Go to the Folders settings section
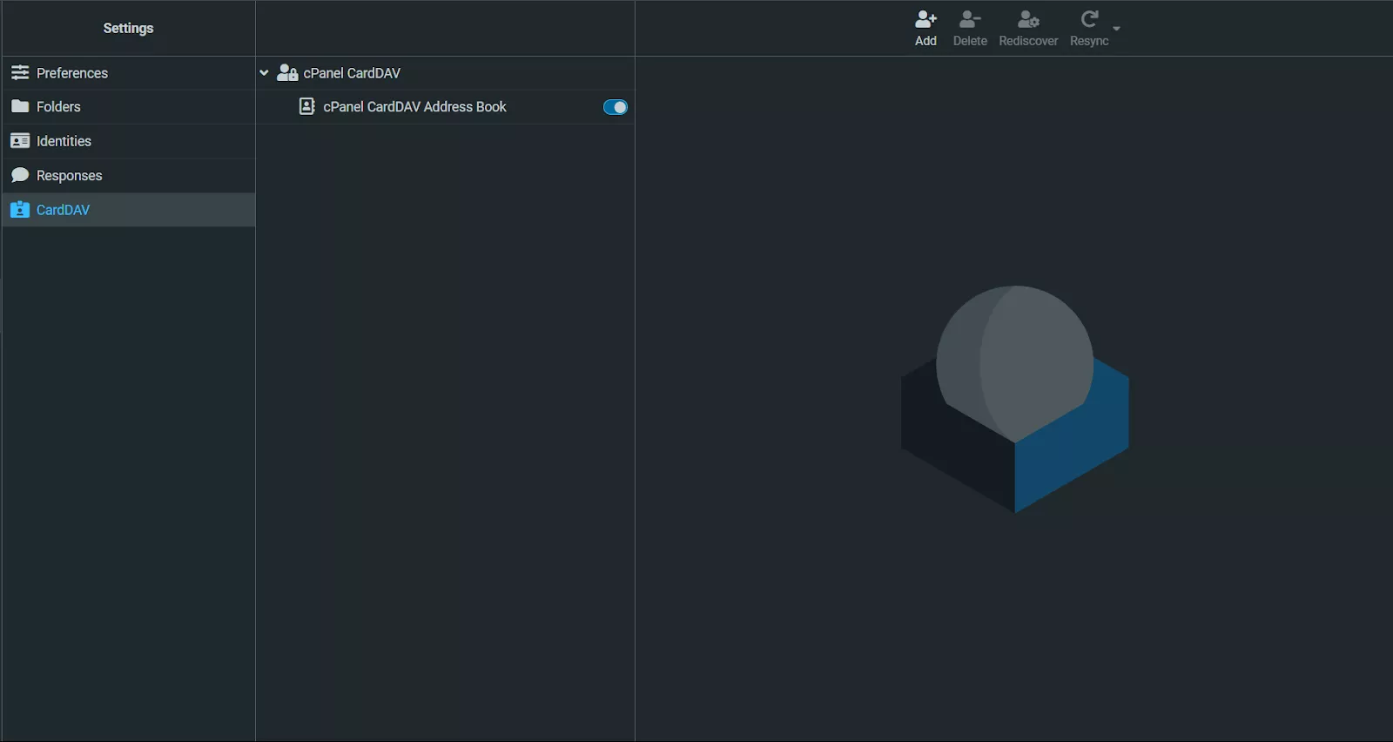The image size is (1393, 742). tap(58, 107)
